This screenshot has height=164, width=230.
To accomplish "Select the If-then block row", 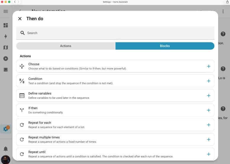I will (x=112, y=110).
